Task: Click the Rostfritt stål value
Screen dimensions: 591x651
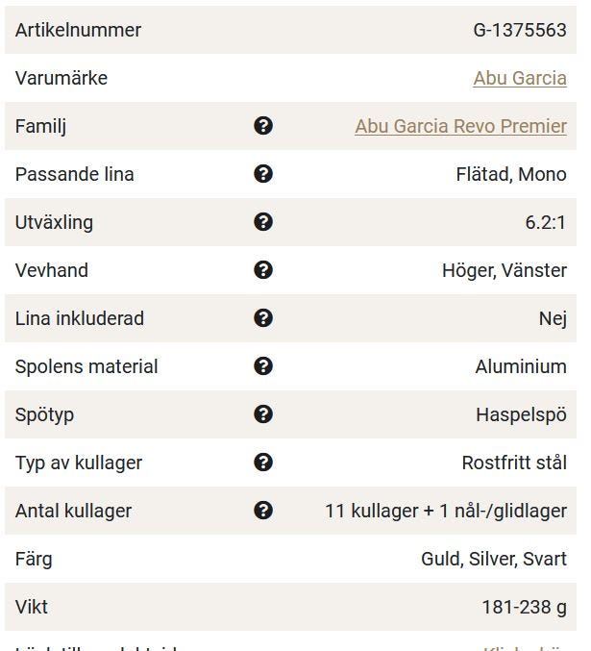Action: click(x=514, y=463)
